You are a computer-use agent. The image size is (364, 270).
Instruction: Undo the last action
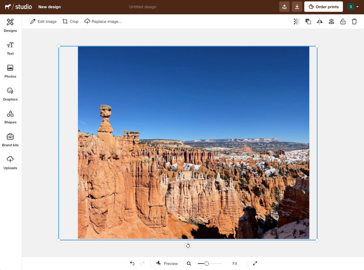[132, 263]
